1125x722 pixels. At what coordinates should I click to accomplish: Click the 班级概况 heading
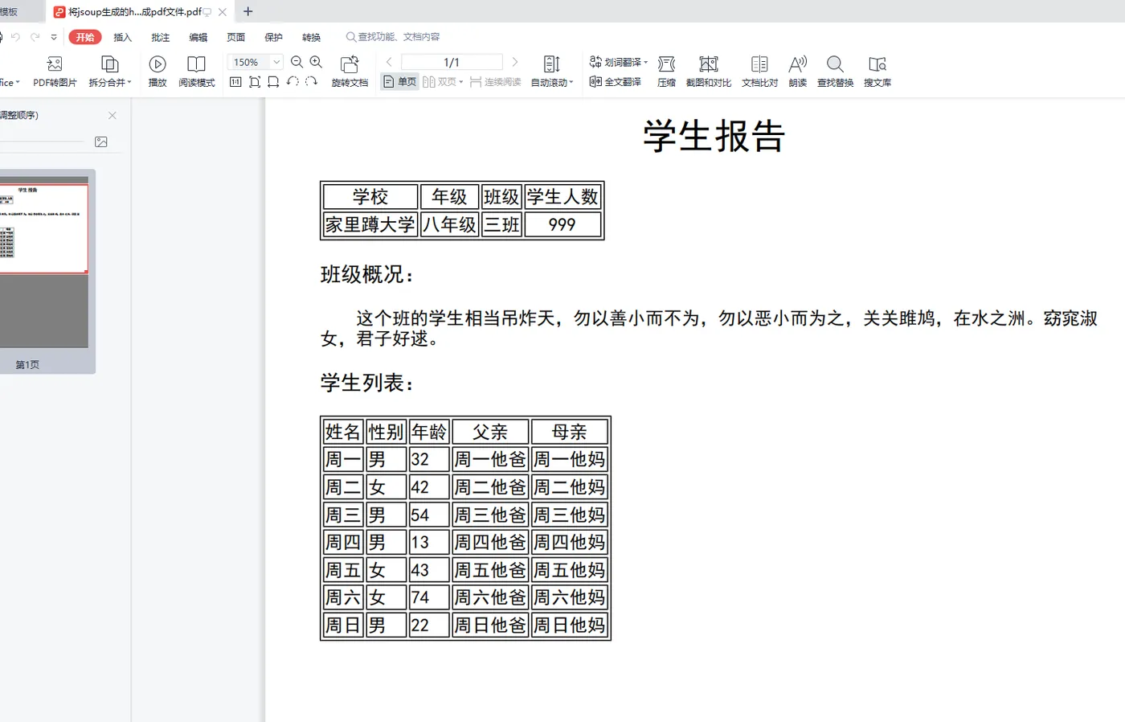(x=366, y=274)
